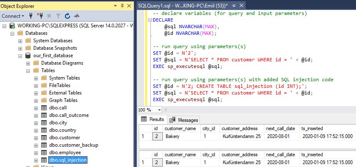Collapse the Tables folder
The height and width of the screenshot is (167, 356).
click(28, 70)
